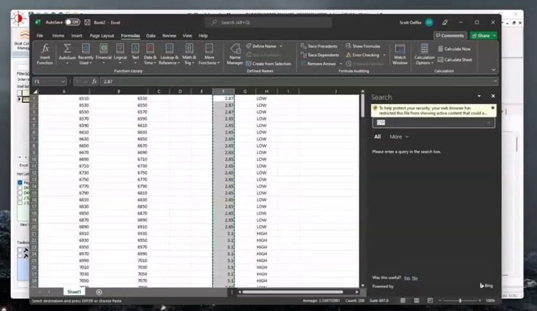Click Error Checking
The image size is (537, 311).
[x=362, y=55]
